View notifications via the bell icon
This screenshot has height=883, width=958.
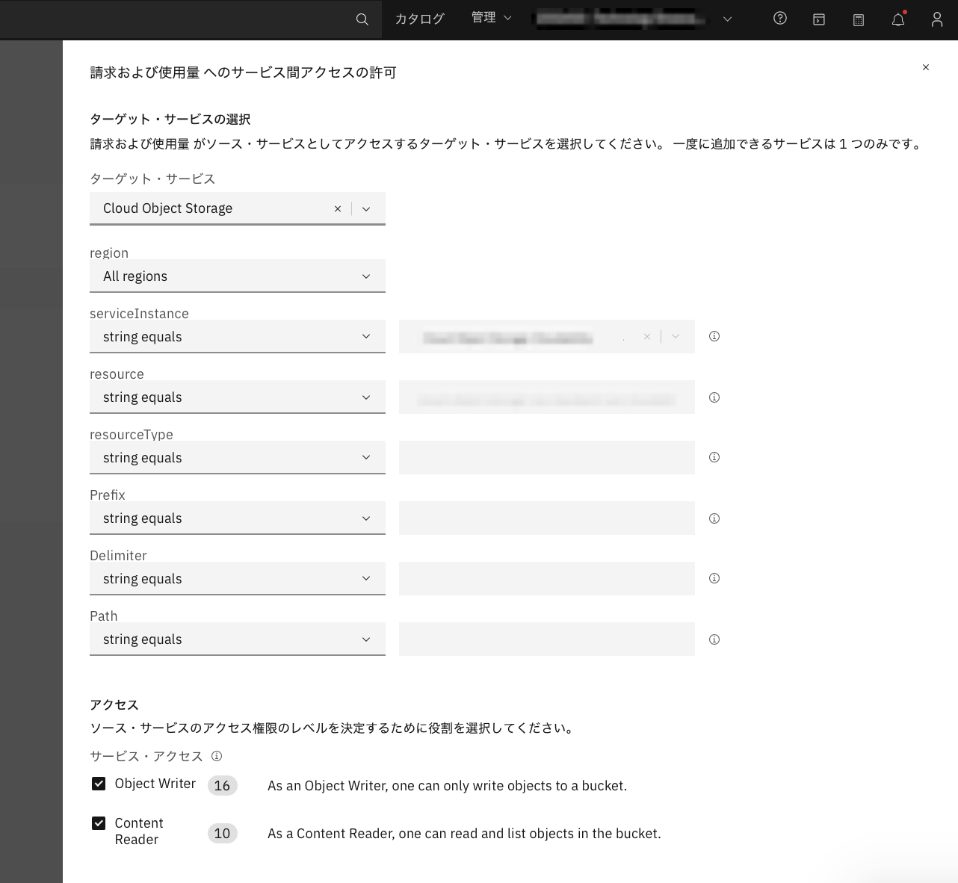tap(897, 19)
